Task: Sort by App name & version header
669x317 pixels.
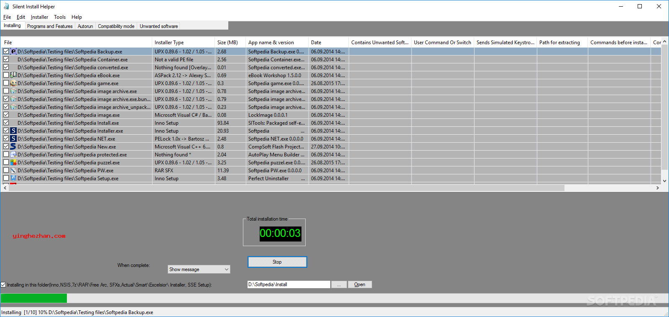Action: (x=277, y=43)
